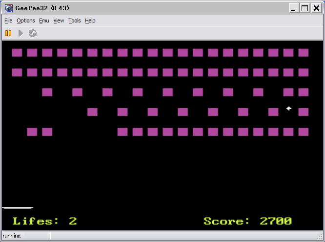The image size is (325, 242).
Task: Maximize the GeePee32 emulator window
Action: 305,8
